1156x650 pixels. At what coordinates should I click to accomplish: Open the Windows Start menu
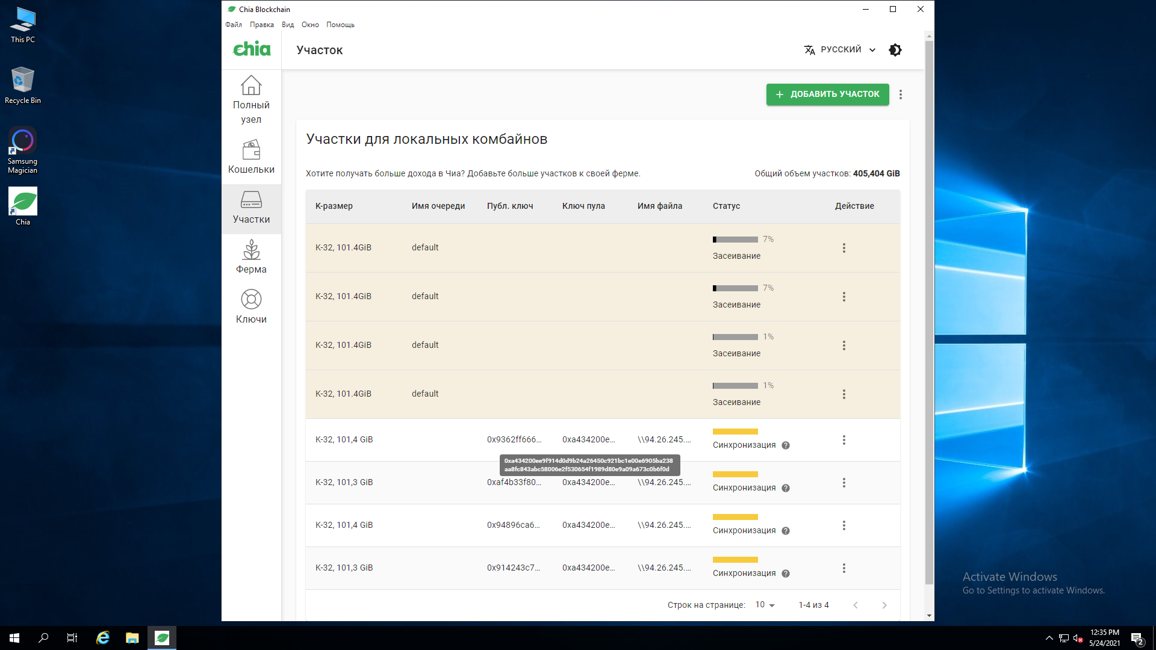(14, 638)
